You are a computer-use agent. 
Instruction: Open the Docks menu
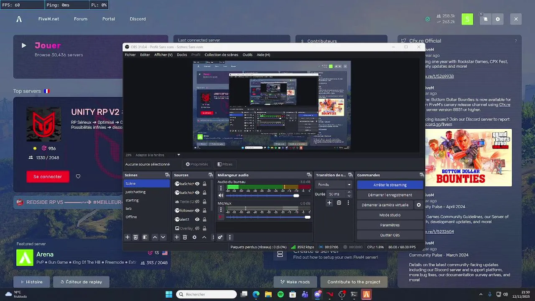click(x=182, y=55)
